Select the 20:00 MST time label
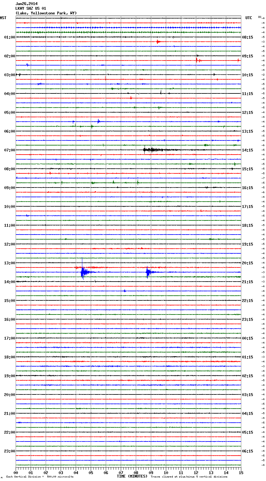 9,395
